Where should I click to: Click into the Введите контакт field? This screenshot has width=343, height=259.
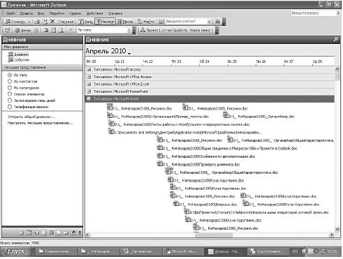coord(186,22)
